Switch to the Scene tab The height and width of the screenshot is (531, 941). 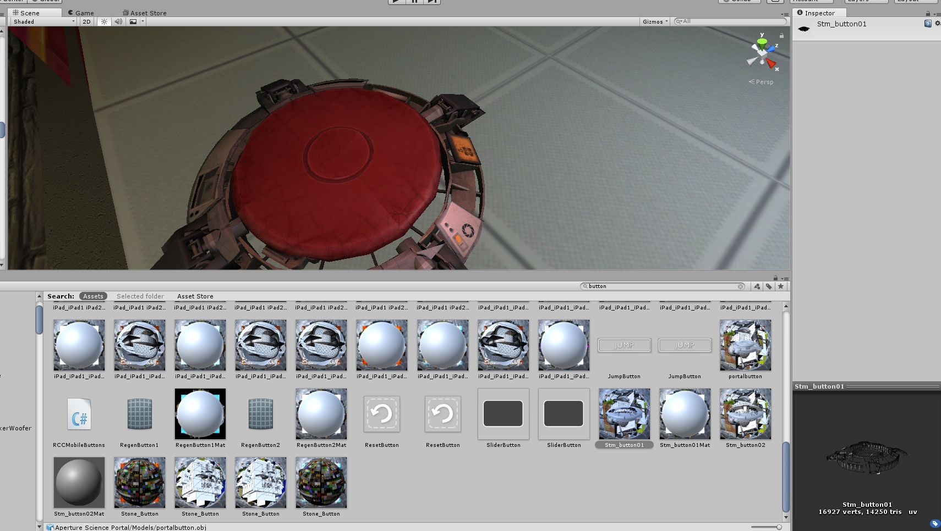[x=34, y=13]
